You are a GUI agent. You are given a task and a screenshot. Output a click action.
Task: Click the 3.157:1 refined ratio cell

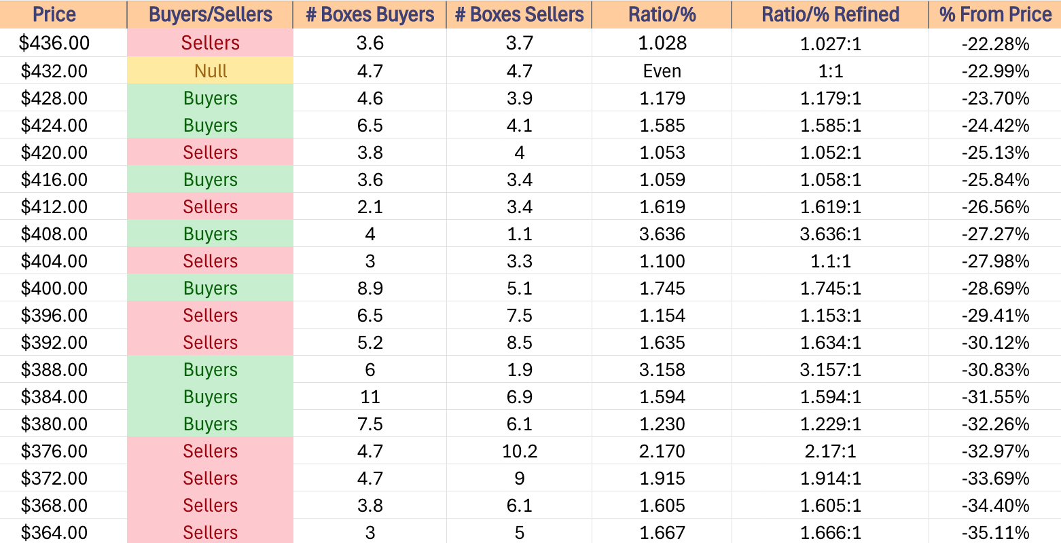[830, 369]
